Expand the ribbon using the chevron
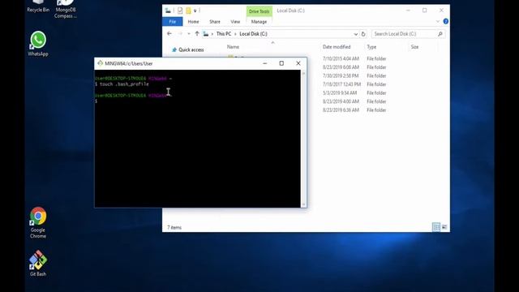This screenshot has width=519, height=292. point(438,22)
